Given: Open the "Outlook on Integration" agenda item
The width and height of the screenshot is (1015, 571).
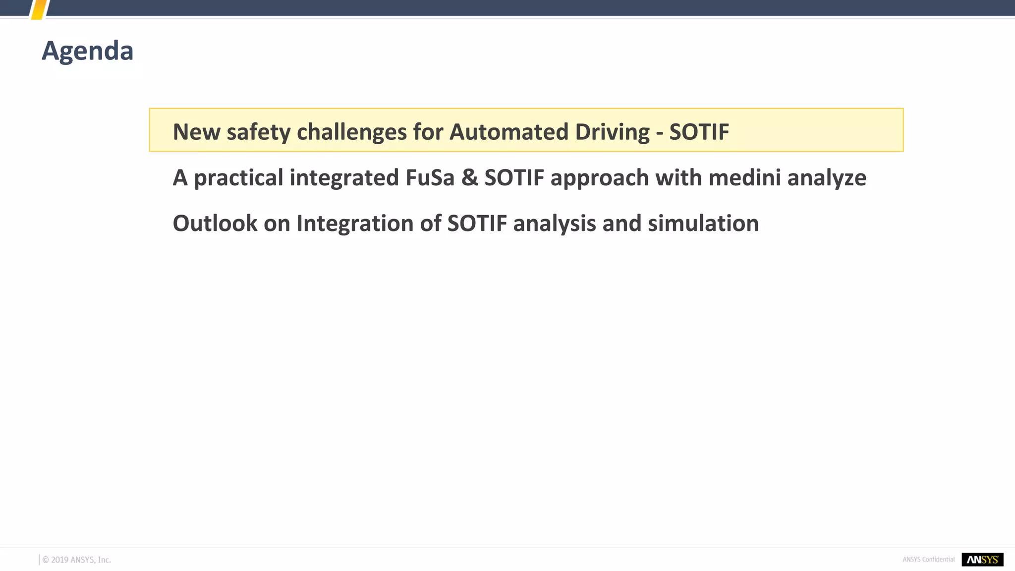Looking at the screenshot, I should 465,224.
